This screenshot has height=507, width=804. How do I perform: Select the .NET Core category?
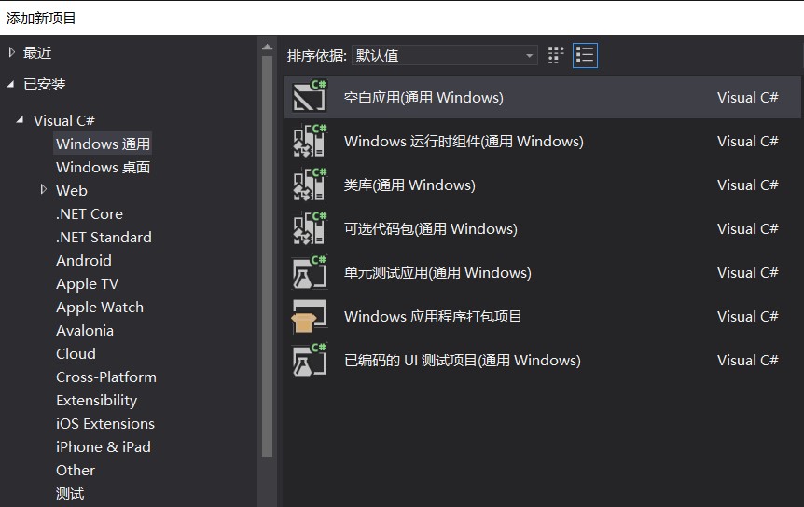point(90,213)
